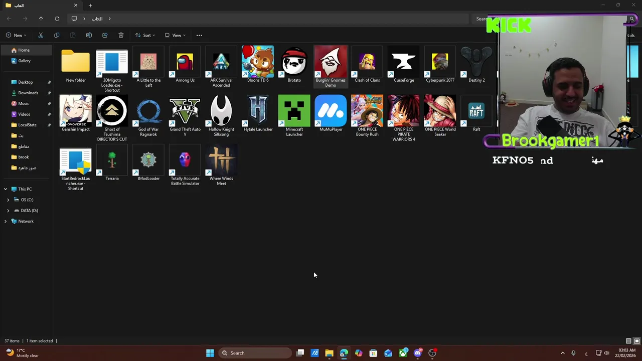Select the Destiny 2 shortcut
This screenshot has height=361, width=642.
[476, 64]
